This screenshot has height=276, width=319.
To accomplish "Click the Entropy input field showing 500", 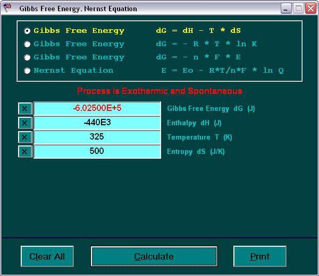I will 97,151.
